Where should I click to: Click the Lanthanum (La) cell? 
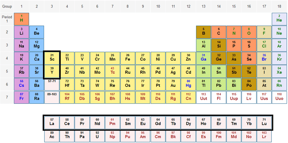click(x=52, y=122)
